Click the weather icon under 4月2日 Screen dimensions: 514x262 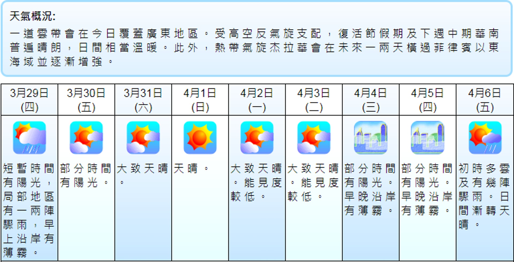coord(257,138)
